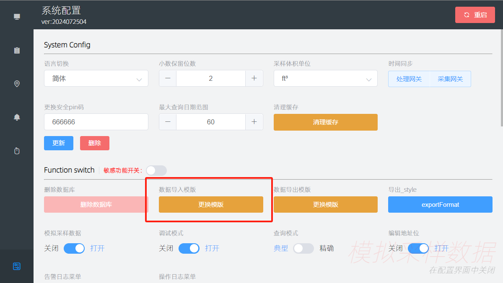Screen dimensions: 503x283
Task: Click inside the 666666 pin code field
Action: click(x=96, y=122)
